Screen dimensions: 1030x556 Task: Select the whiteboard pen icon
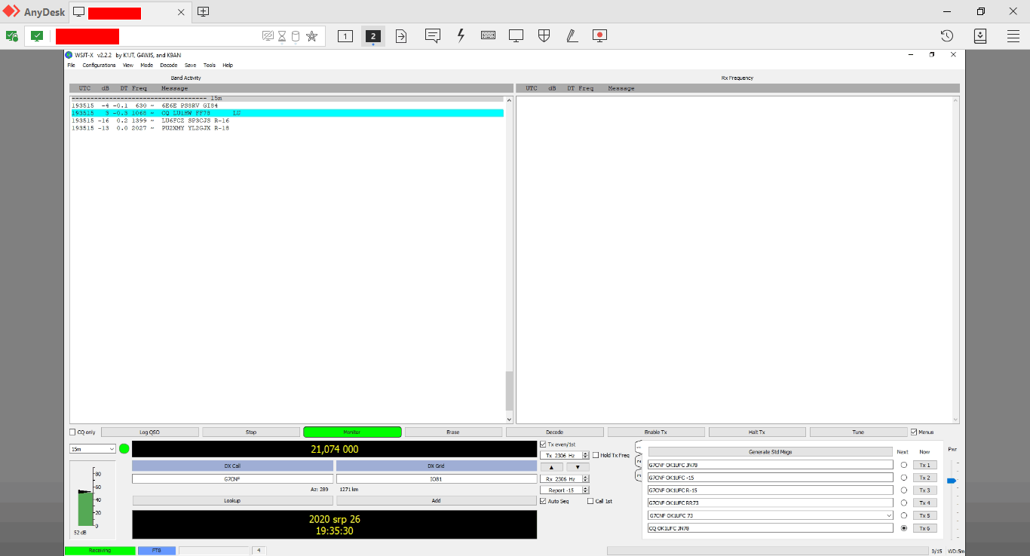[x=572, y=35]
